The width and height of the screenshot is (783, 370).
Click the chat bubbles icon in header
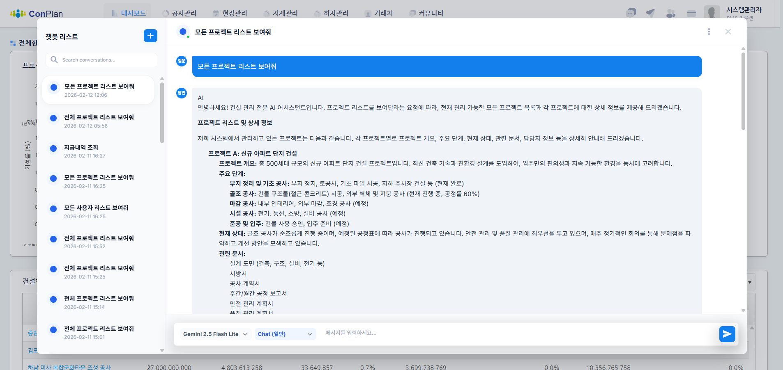[x=631, y=13]
